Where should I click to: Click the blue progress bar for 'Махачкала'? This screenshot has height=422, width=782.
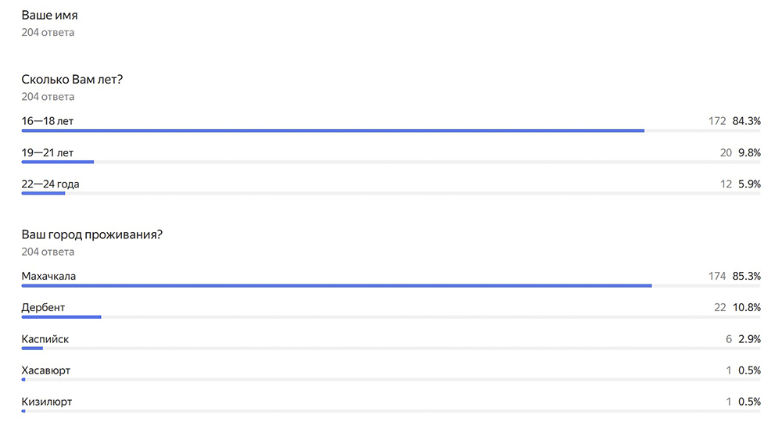[336, 286]
